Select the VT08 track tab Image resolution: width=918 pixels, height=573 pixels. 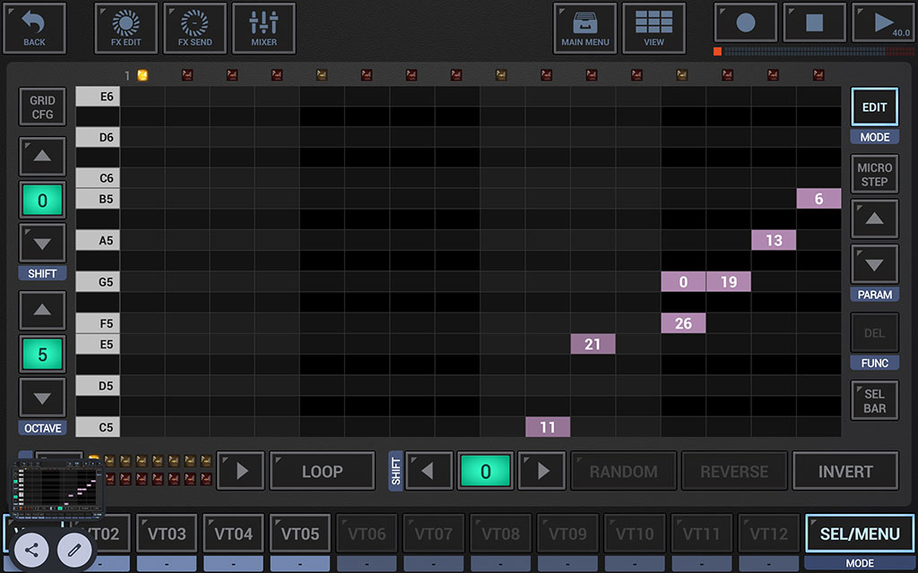click(x=500, y=533)
